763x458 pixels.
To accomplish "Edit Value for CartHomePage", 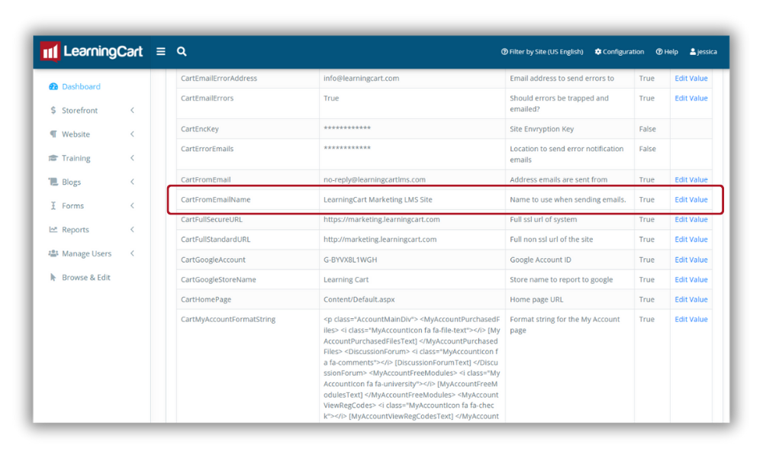I will 691,299.
